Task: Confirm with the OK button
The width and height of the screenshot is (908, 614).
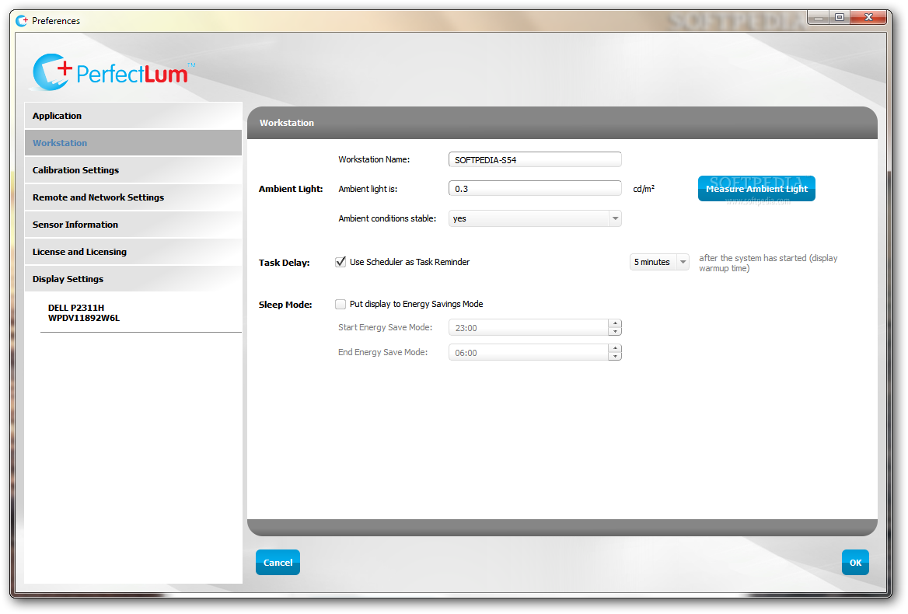Action: 855,563
